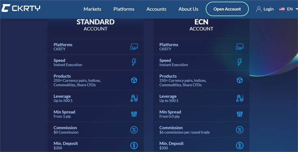298x152 pixels.
Task: Click the ECN account Commission percent icon
Action: [240, 130]
